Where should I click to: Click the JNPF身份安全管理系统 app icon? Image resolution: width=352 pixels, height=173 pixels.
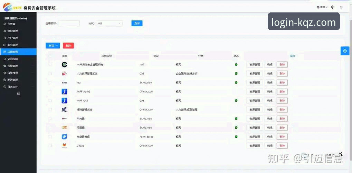point(65,65)
